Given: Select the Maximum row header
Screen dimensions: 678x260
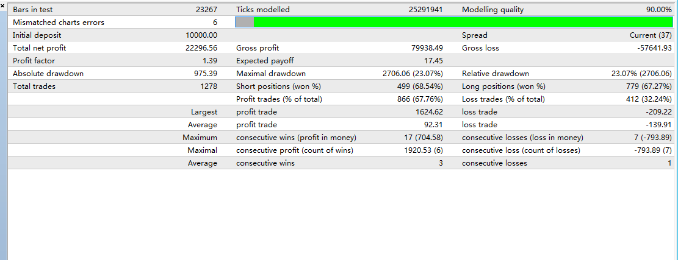Looking at the screenshot, I should (200, 138).
